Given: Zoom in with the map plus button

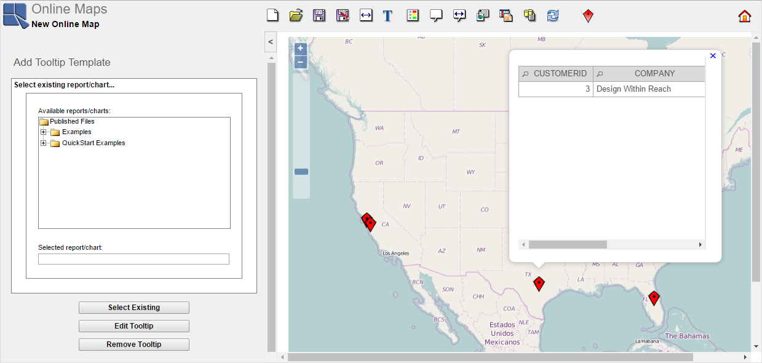Looking at the screenshot, I should [300, 49].
